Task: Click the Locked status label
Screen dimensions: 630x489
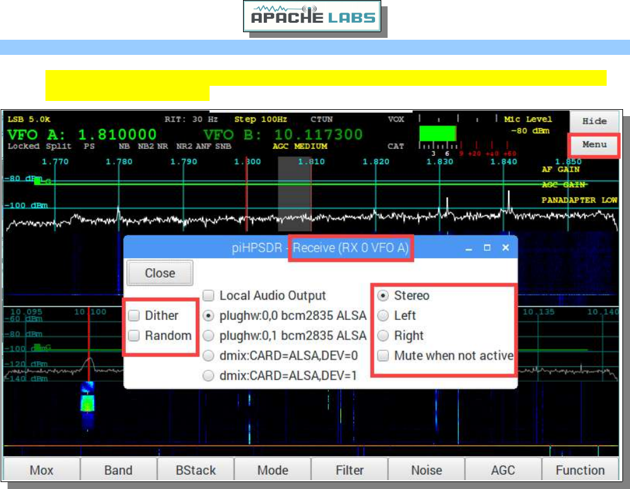Action: pyautogui.click(x=23, y=146)
